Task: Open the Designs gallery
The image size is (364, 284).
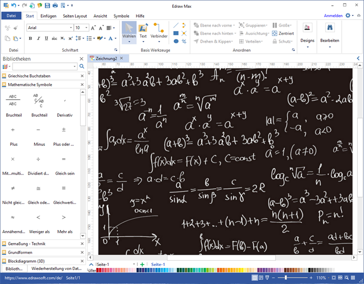Action: (x=307, y=32)
